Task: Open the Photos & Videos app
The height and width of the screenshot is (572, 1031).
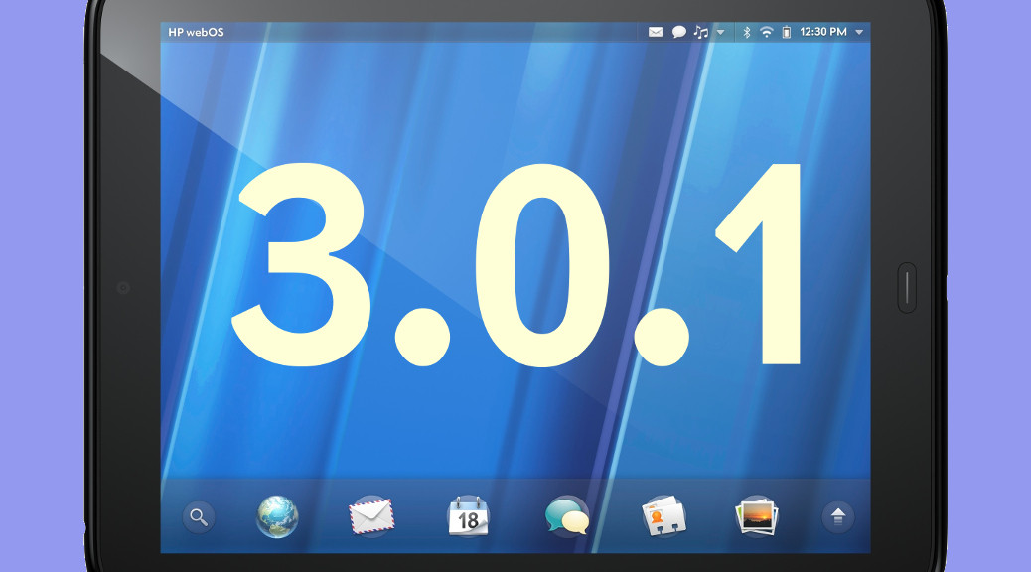Action: (757, 516)
